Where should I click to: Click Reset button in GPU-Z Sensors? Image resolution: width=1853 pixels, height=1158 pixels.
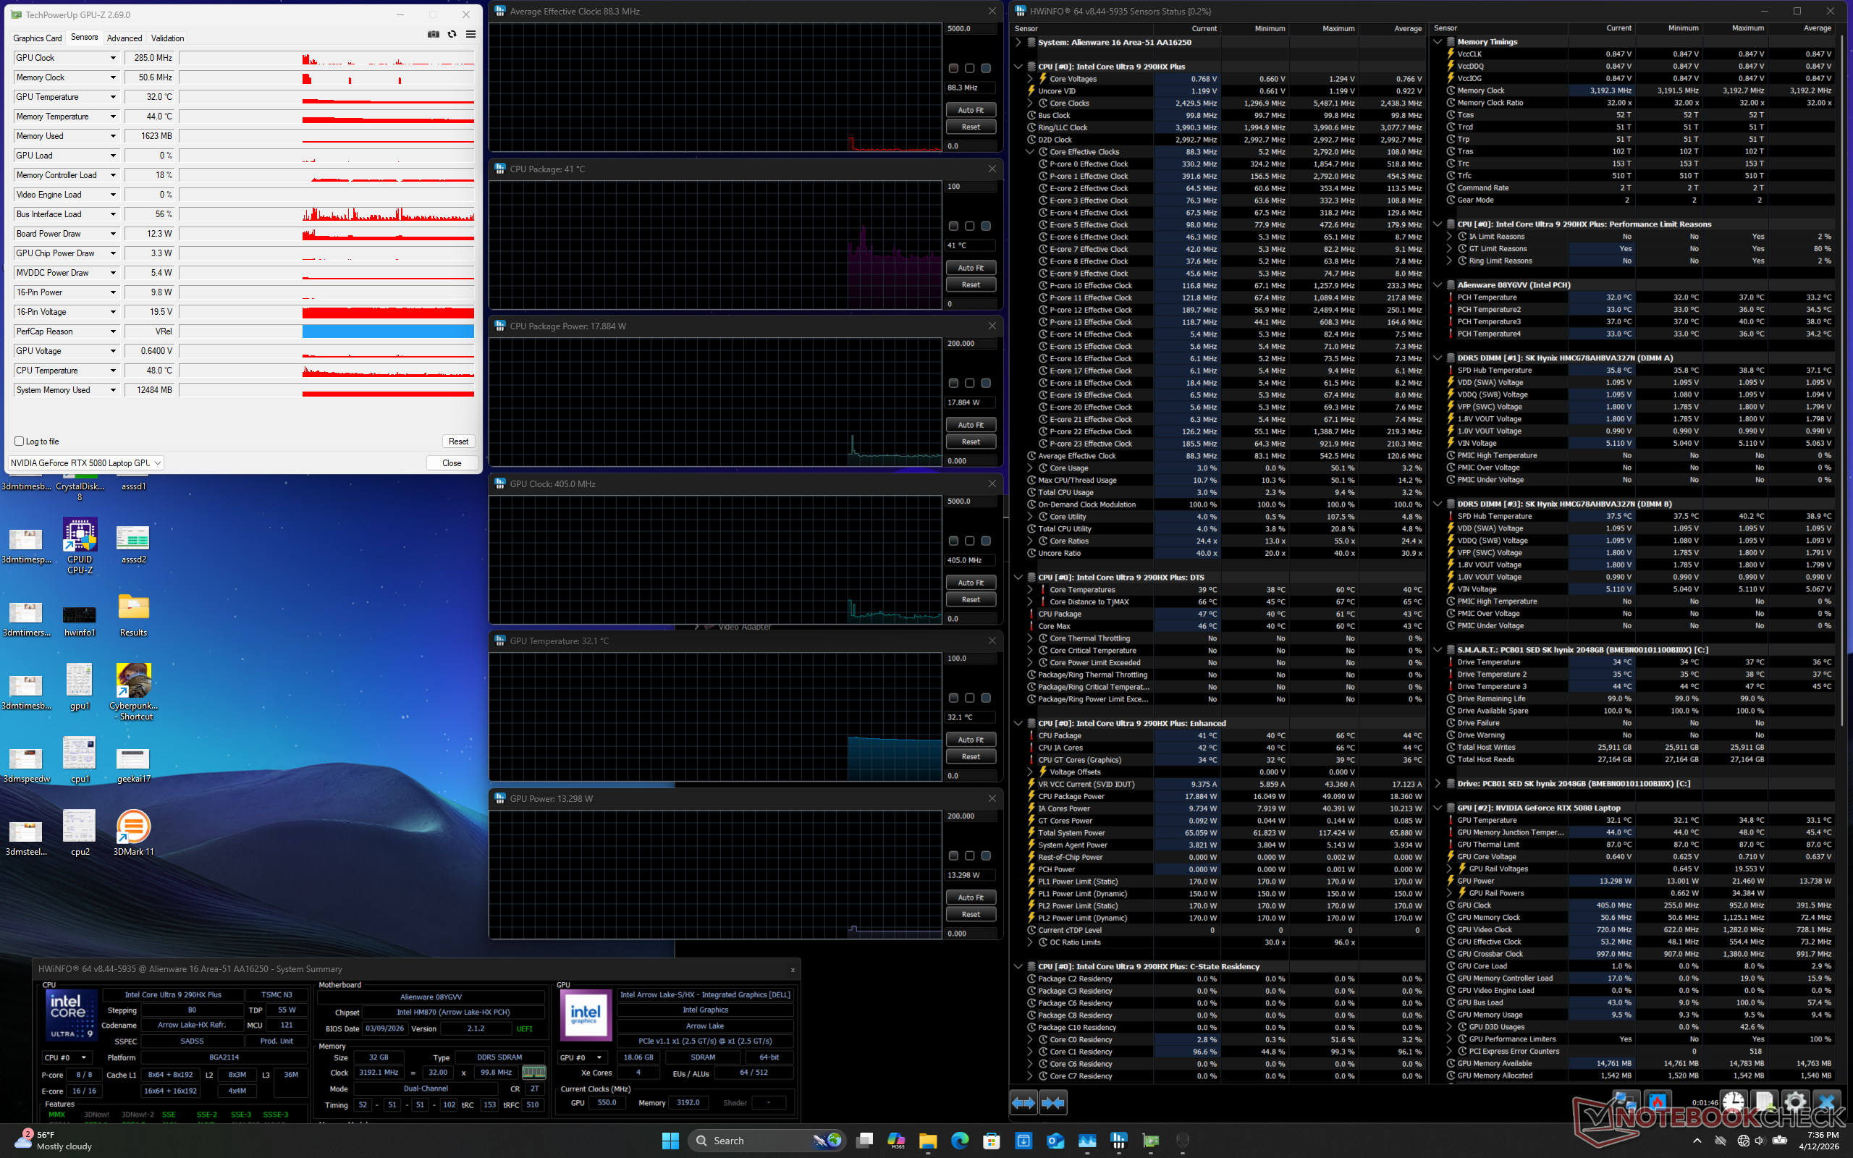click(x=458, y=441)
